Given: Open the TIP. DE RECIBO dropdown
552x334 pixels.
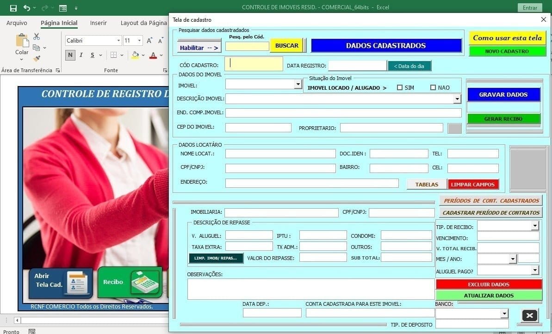Looking at the screenshot, I should [535, 226].
